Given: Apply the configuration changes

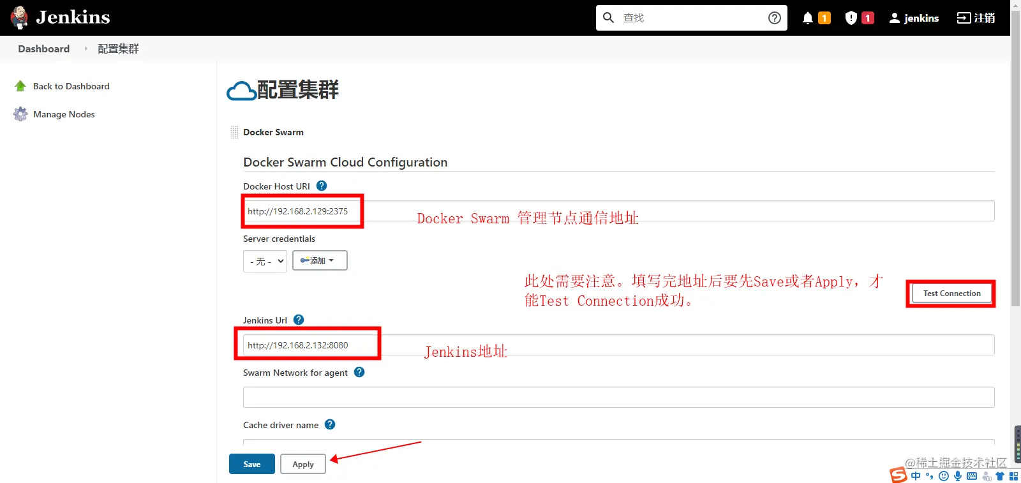Looking at the screenshot, I should tap(303, 464).
